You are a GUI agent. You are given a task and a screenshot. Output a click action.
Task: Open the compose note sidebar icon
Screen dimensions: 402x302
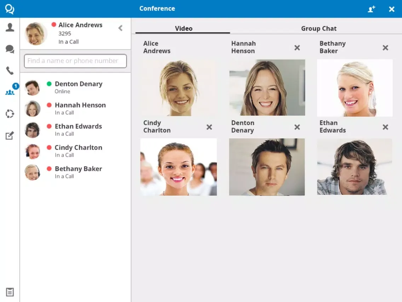pos(10,135)
